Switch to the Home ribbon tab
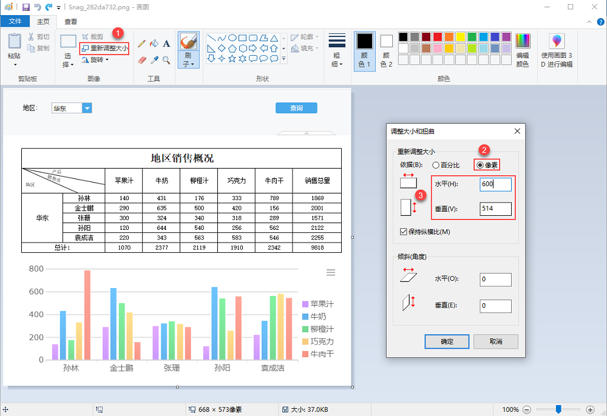 pyautogui.click(x=43, y=22)
